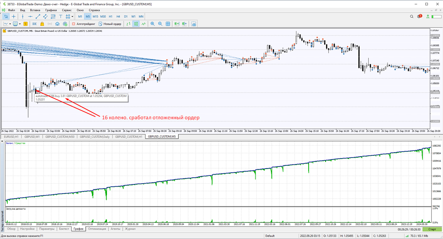Click the Signals radio icon

coord(50,24)
